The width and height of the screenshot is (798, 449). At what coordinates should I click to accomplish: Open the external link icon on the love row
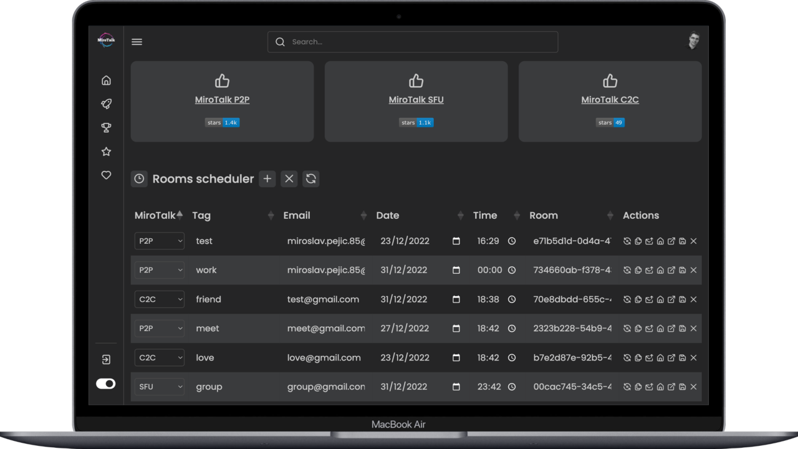click(x=671, y=357)
